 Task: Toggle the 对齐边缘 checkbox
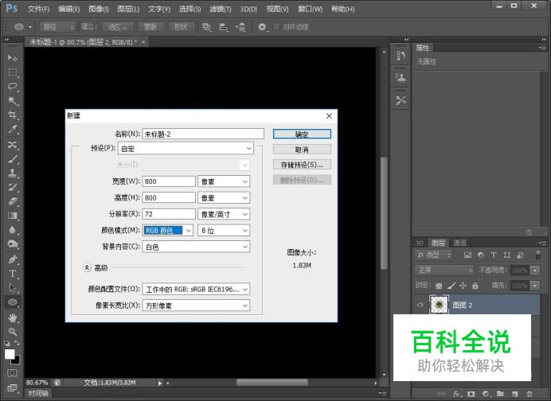point(276,26)
